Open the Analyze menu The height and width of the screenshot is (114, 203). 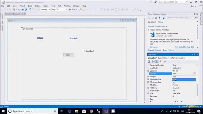coord(67,6)
